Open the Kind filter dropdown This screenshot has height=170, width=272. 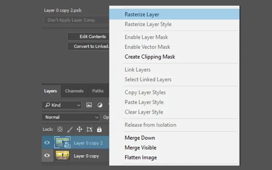(62, 105)
